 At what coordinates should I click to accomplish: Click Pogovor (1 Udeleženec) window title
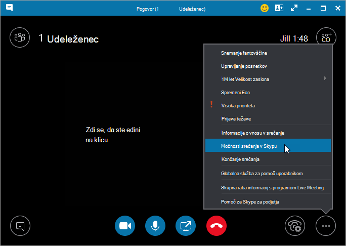click(171, 9)
